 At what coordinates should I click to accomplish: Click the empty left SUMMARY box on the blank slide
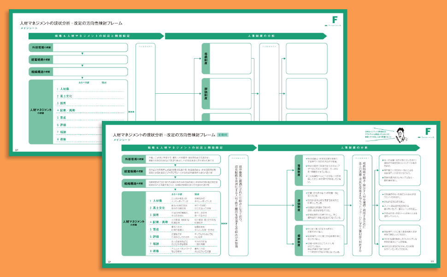145,83
